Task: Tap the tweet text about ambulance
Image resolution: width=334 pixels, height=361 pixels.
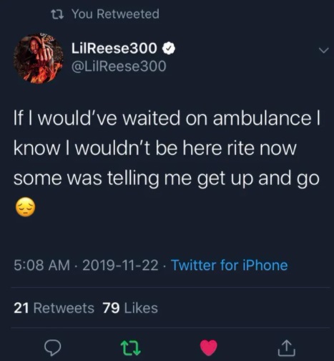Action: coord(167,148)
